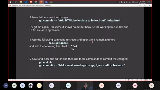This screenshot has height=90, width=160.
Task: Open the Windows notification center
Action: (148, 2)
